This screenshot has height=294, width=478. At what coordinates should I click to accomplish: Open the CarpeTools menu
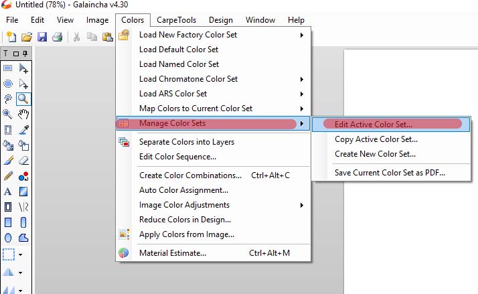click(175, 20)
